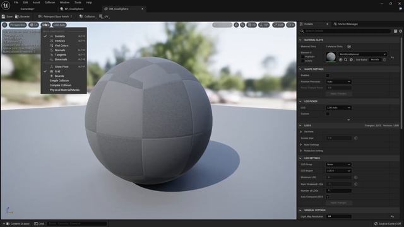The width and height of the screenshot is (404, 227).
Task: Close the SM_GoalSphere tab
Action: (143, 9)
